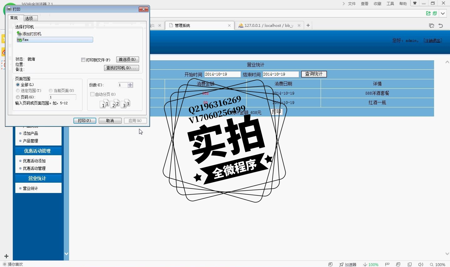
Task: Click the 结束时间 date field
Action: 281,74
